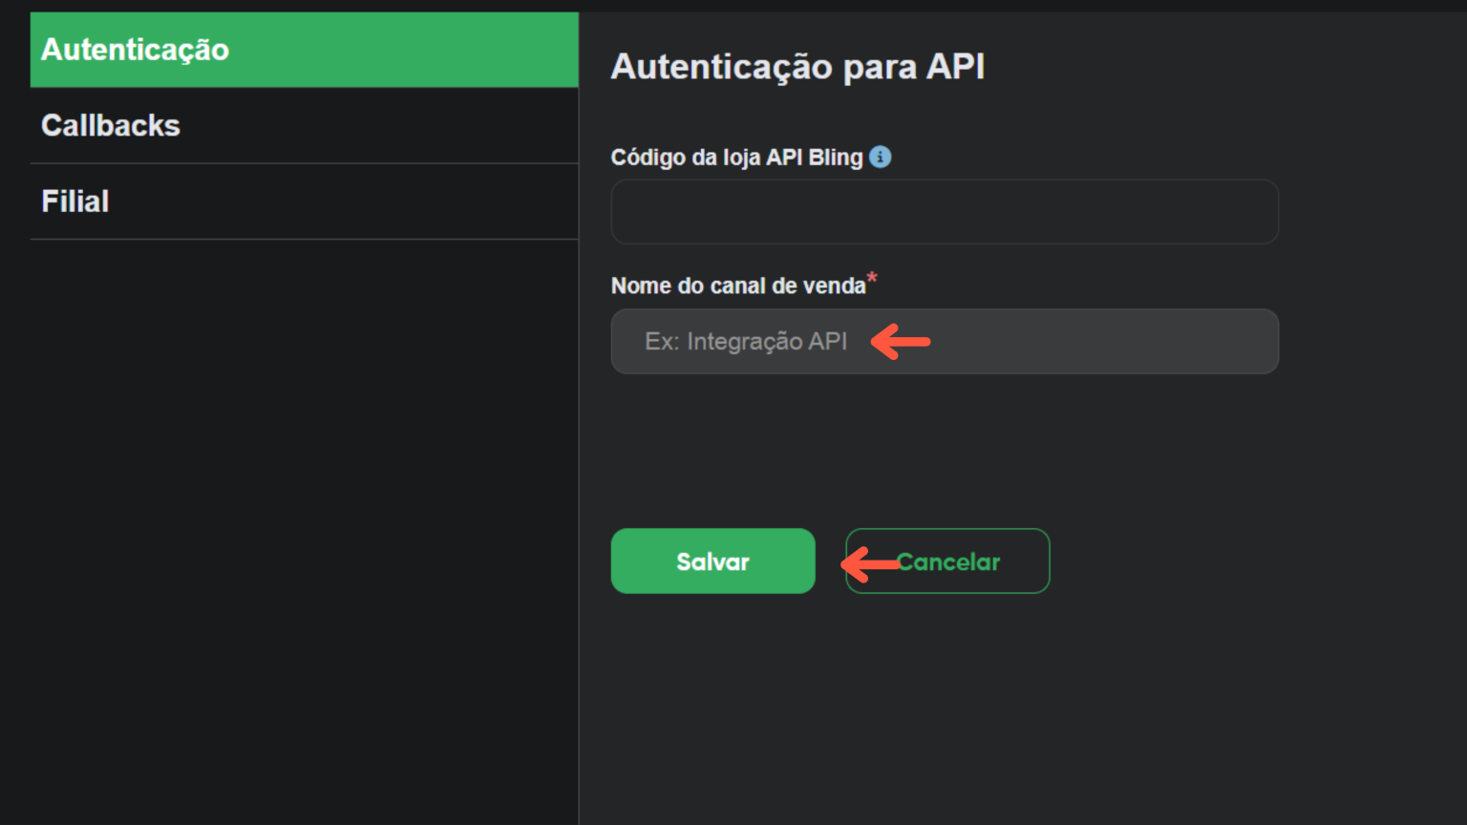Click inside the field showing Ex: Integração API placeholder
The image size is (1467, 825).
tap(944, 341)
